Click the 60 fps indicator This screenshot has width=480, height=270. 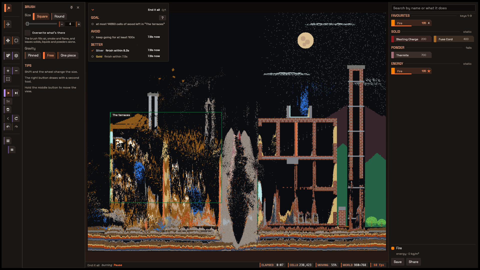pyautogui.click(x=378, y=265)
